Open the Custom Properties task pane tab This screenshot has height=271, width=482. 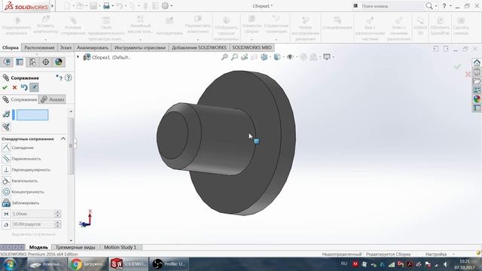coord(477,108)
